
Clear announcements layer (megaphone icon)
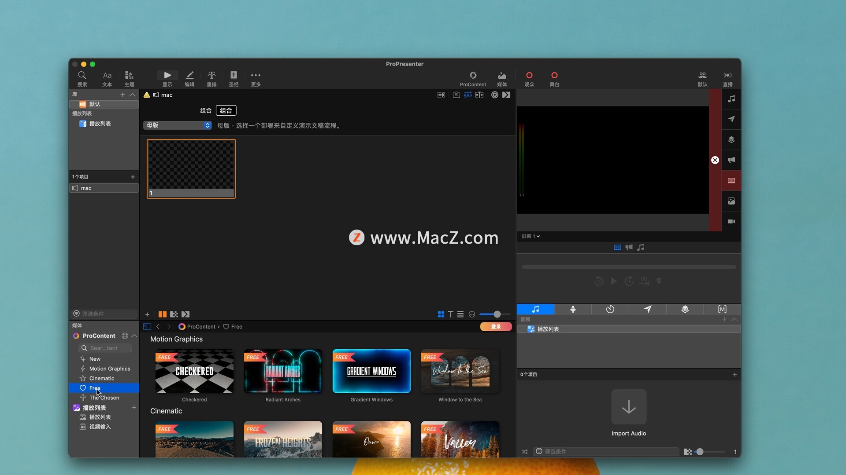[x=731, y=160]
